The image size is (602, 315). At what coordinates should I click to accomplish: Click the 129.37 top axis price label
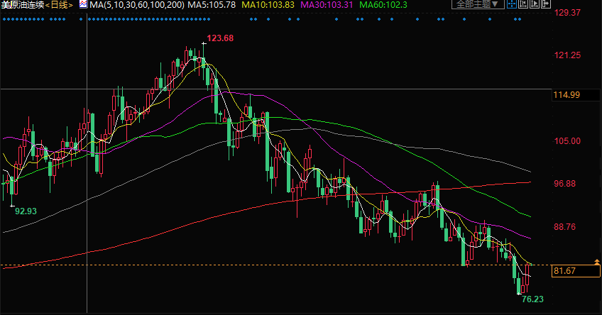[x=567, y=13]
